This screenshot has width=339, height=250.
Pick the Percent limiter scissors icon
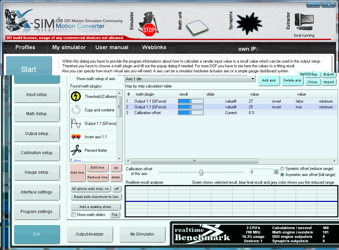[x=76, y=150]
